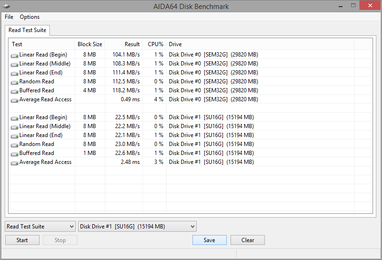Click drive icon for SEM32G Average Read Access
Image resolution: width=382 pixels, height=260 pixels.
coord(15,100)
